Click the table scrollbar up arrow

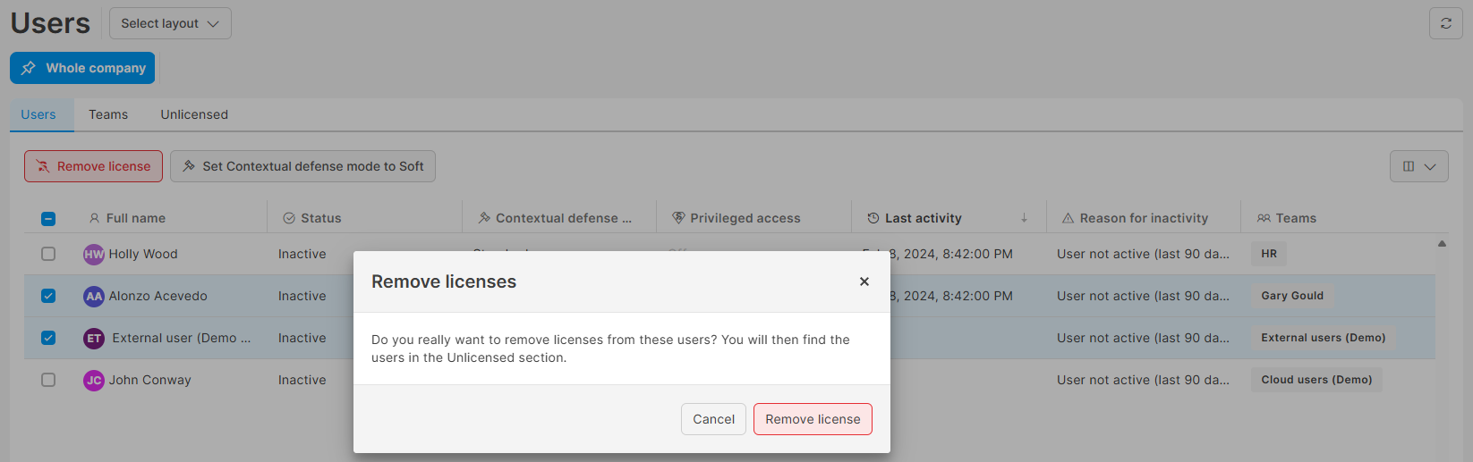(1442, 243)
